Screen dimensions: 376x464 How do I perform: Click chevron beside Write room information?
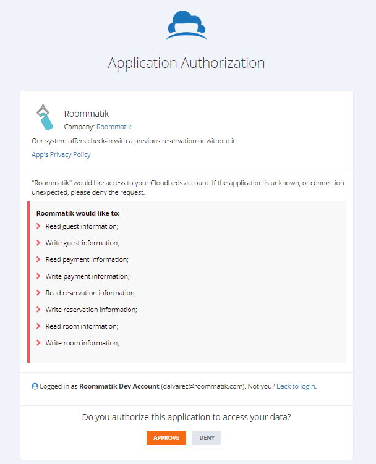(38, 343)
